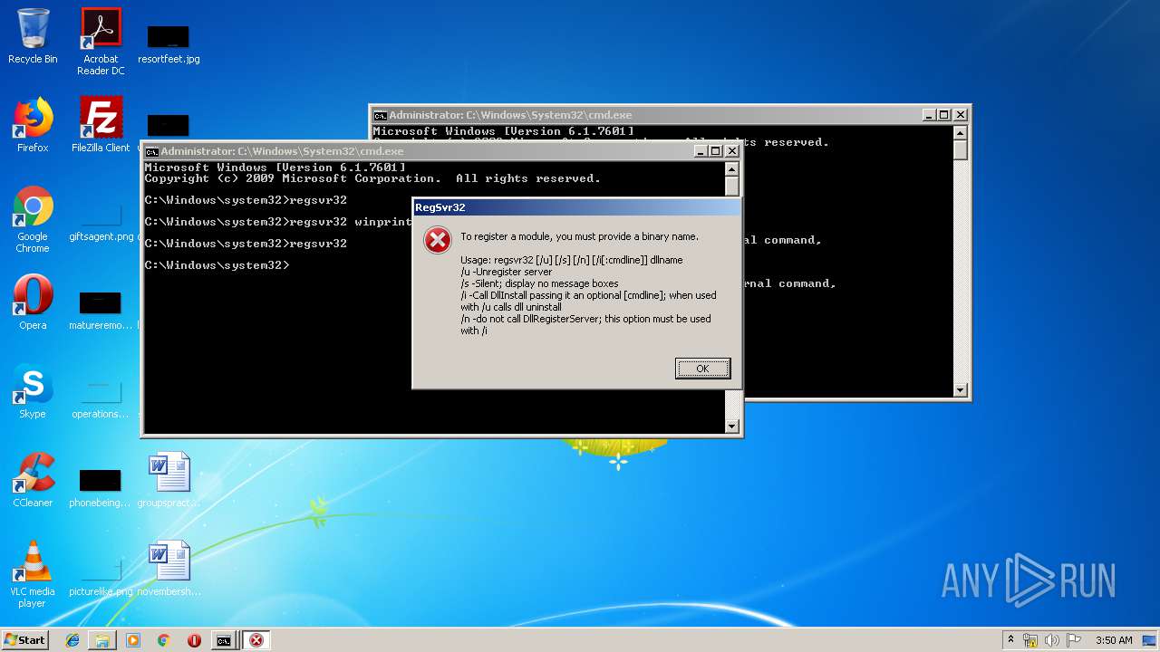The image size is (1160, 652).
Task: Click the 'C:\Windows\system32>' empty prompt line
Action: coord(217,265)
